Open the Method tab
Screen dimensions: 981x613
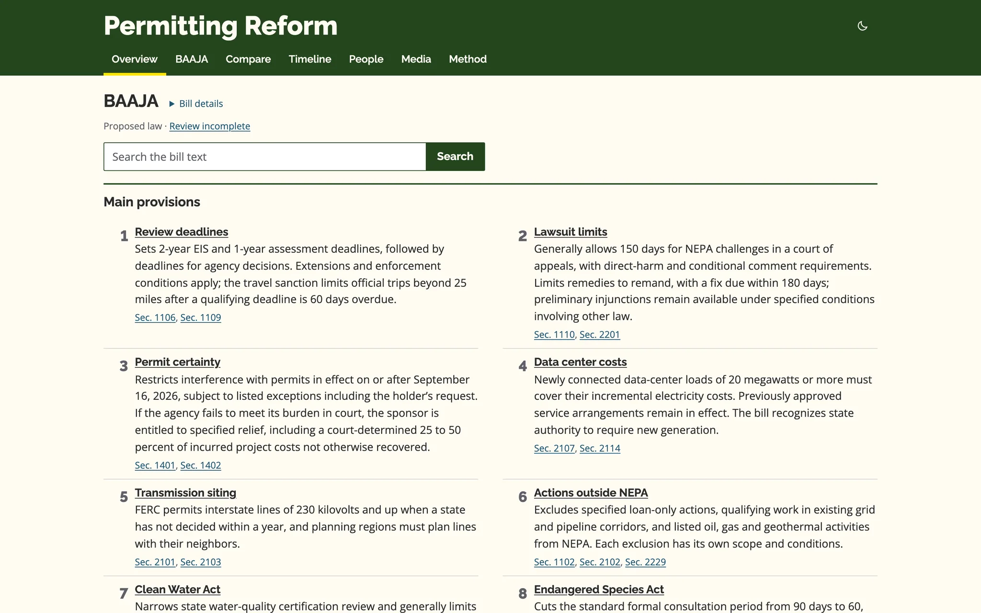coord(468,59)
